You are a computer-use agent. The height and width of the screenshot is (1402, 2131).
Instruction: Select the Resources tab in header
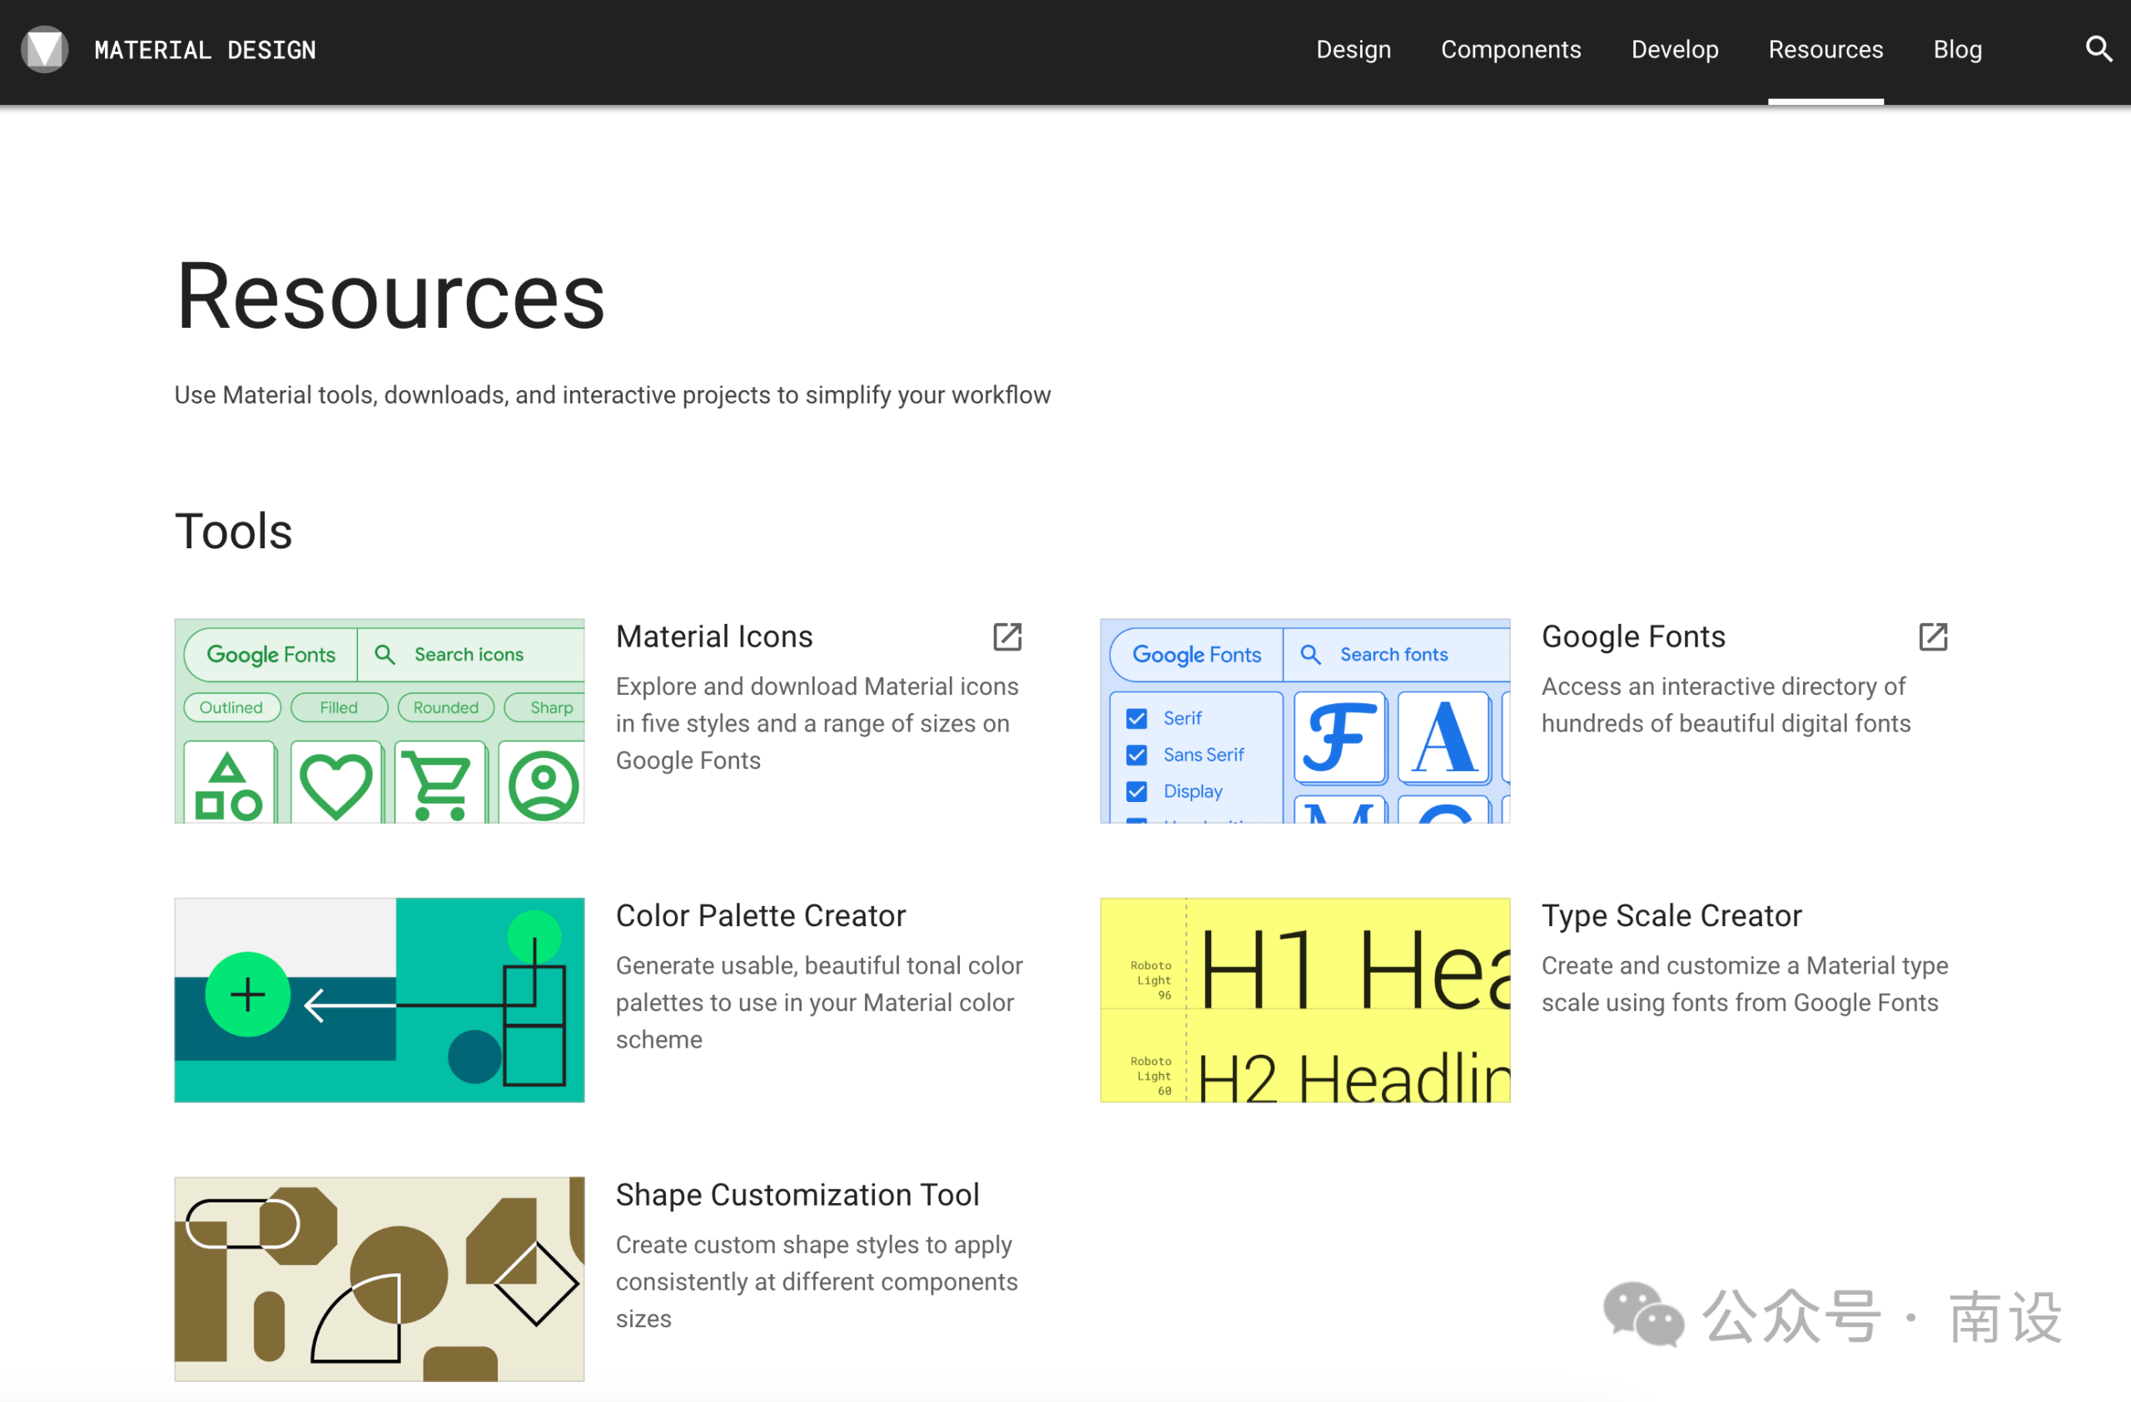coord(1825,49)
